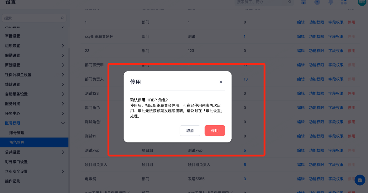
Task: Click the user avatar at top right
Action: [362, 2]
